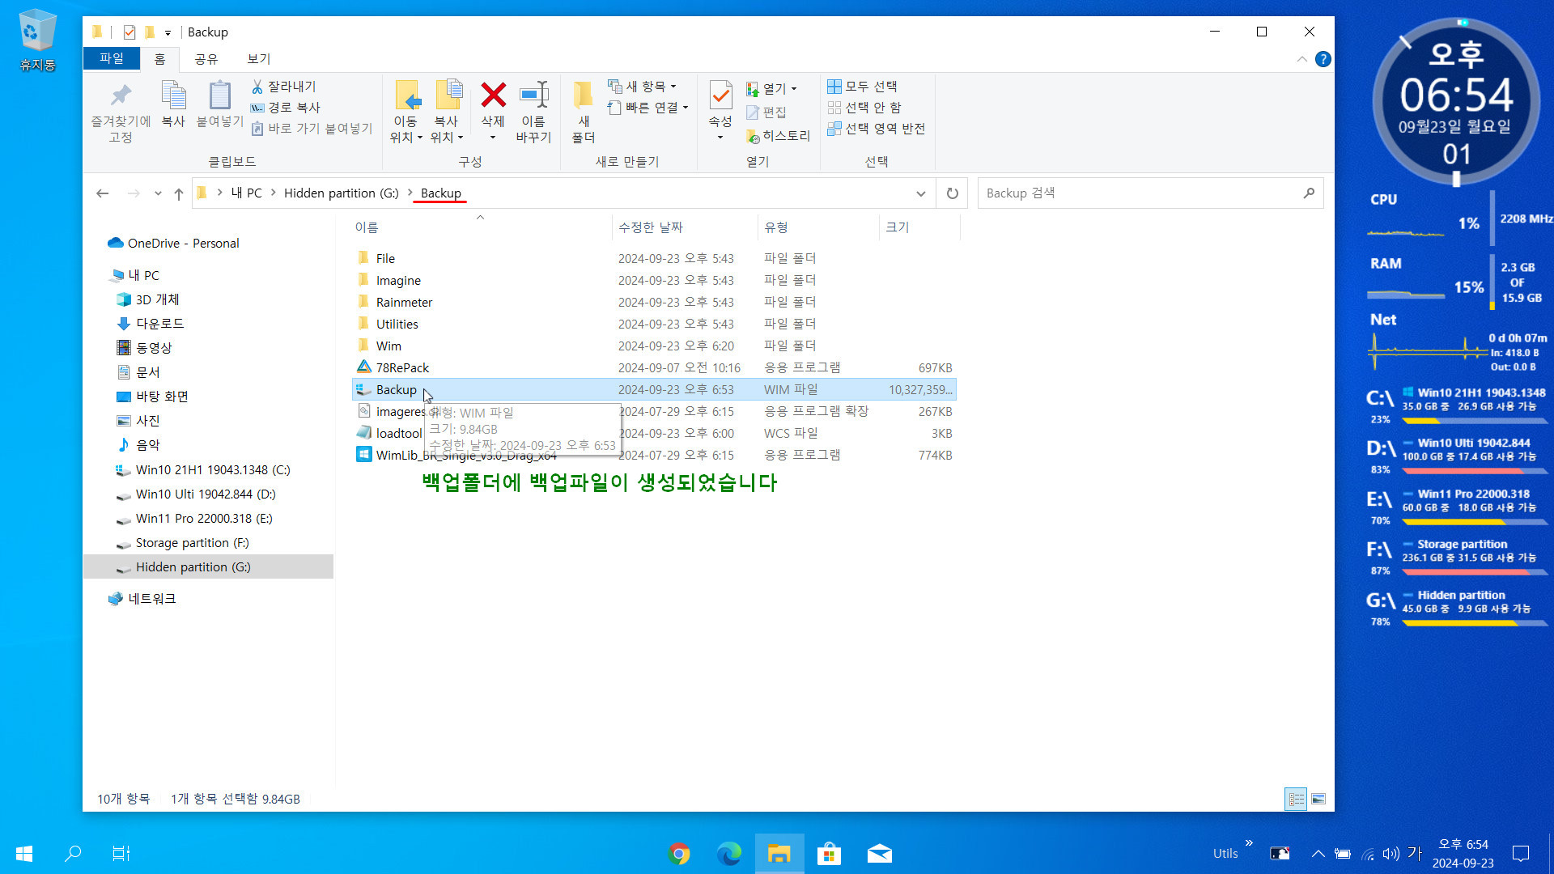Click the red Delete X icon
This screenshot has width=1554, height=874.
493,95
